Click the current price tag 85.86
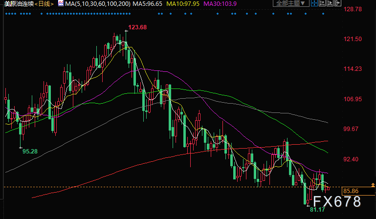Image resolution: width=376 pixels, height=219 pixels. tap(358, 191)
